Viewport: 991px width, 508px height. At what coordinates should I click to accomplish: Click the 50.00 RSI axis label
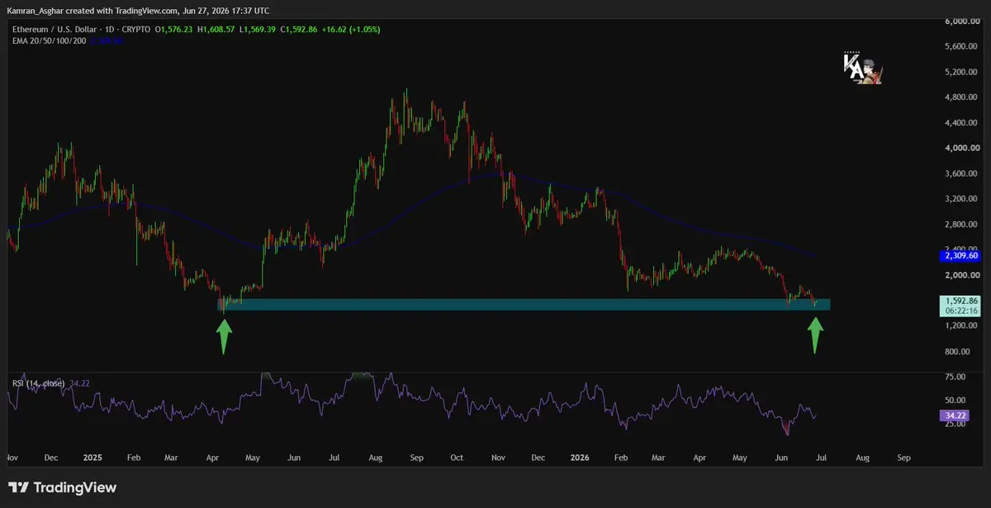click(955, 400)
